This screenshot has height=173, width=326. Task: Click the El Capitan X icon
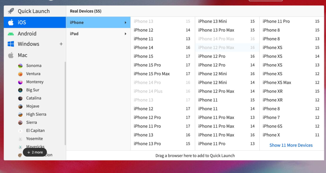pos(20,131)
